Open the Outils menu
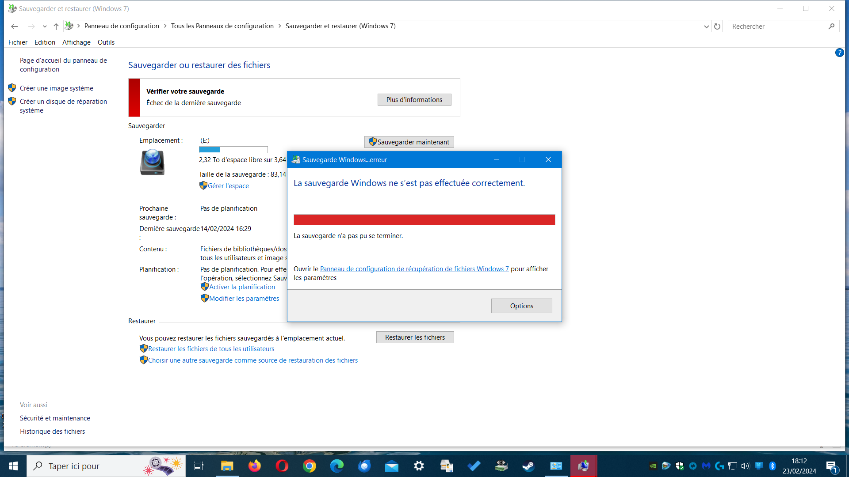This screenshot has height=477, width=849. coord(106,42)
